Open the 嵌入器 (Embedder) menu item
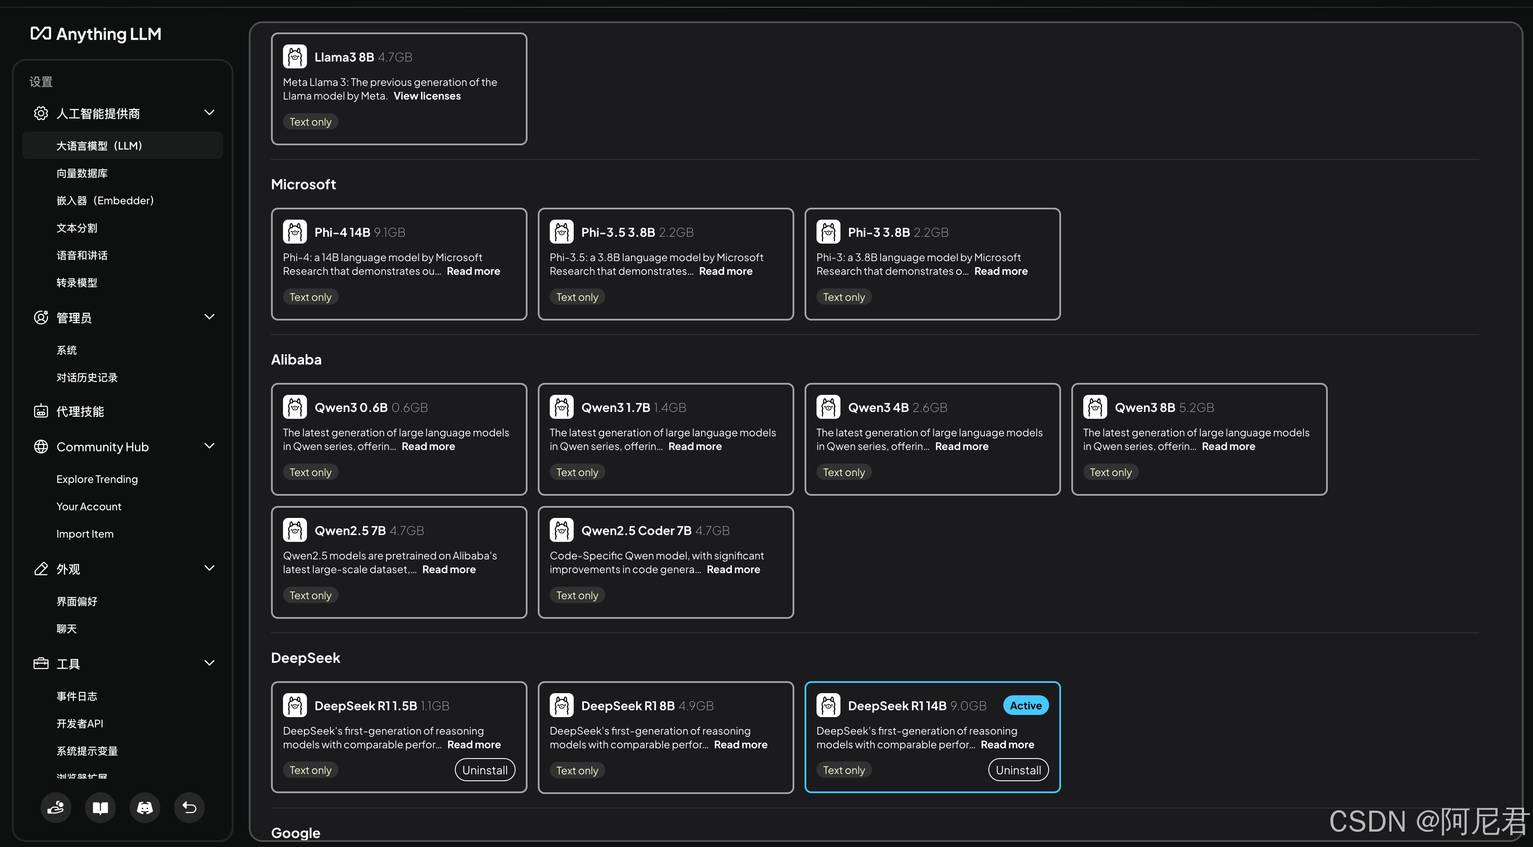The image size is (1533, 847). 105,200
